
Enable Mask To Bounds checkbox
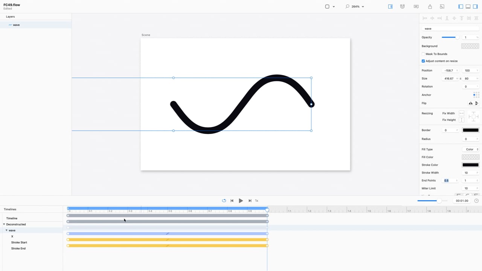423,54
